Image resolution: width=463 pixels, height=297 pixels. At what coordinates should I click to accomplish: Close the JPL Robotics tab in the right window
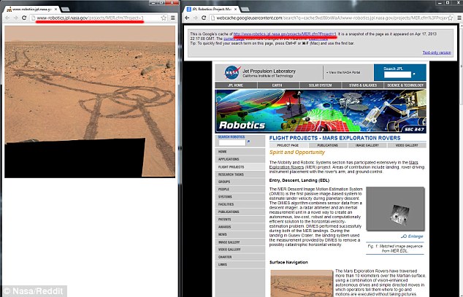235,9
